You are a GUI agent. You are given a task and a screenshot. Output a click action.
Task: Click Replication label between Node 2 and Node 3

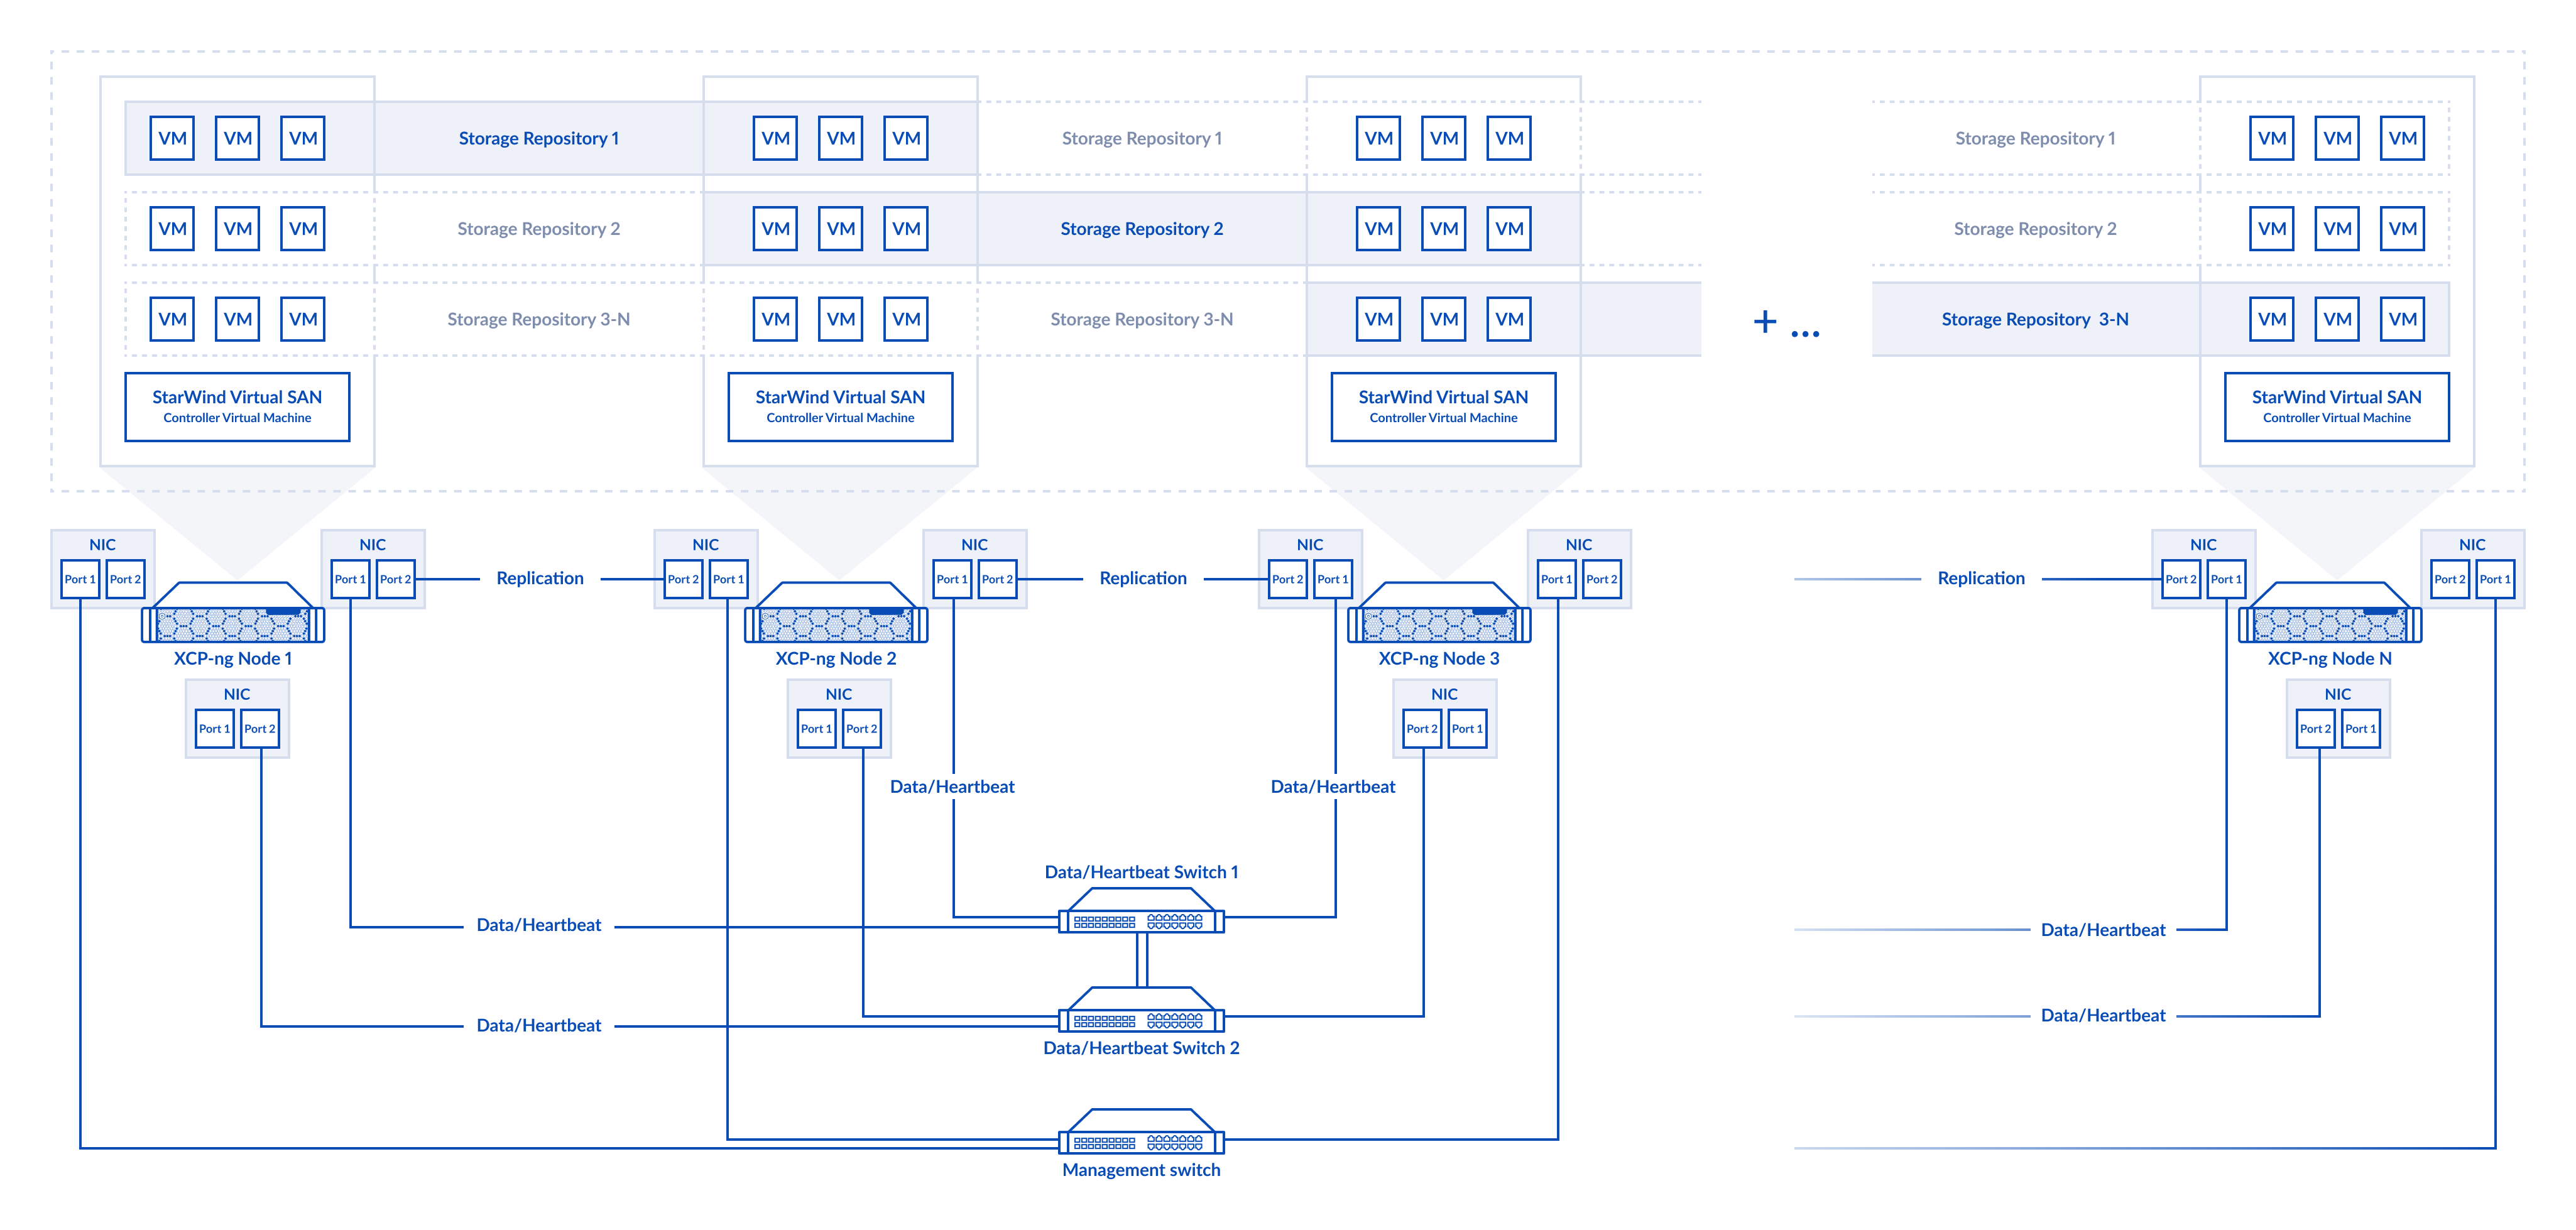[x=1143, y=578]
